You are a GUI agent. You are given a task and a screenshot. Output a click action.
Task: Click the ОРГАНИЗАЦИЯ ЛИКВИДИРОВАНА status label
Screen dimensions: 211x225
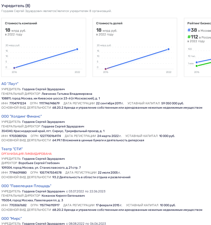pos(26,154)
